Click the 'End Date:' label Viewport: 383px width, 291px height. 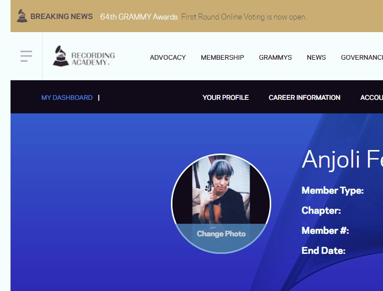click(323, 251)
